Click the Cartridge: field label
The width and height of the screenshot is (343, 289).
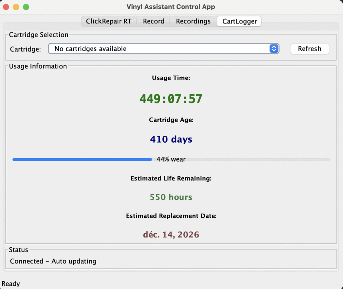click(25, 49)
